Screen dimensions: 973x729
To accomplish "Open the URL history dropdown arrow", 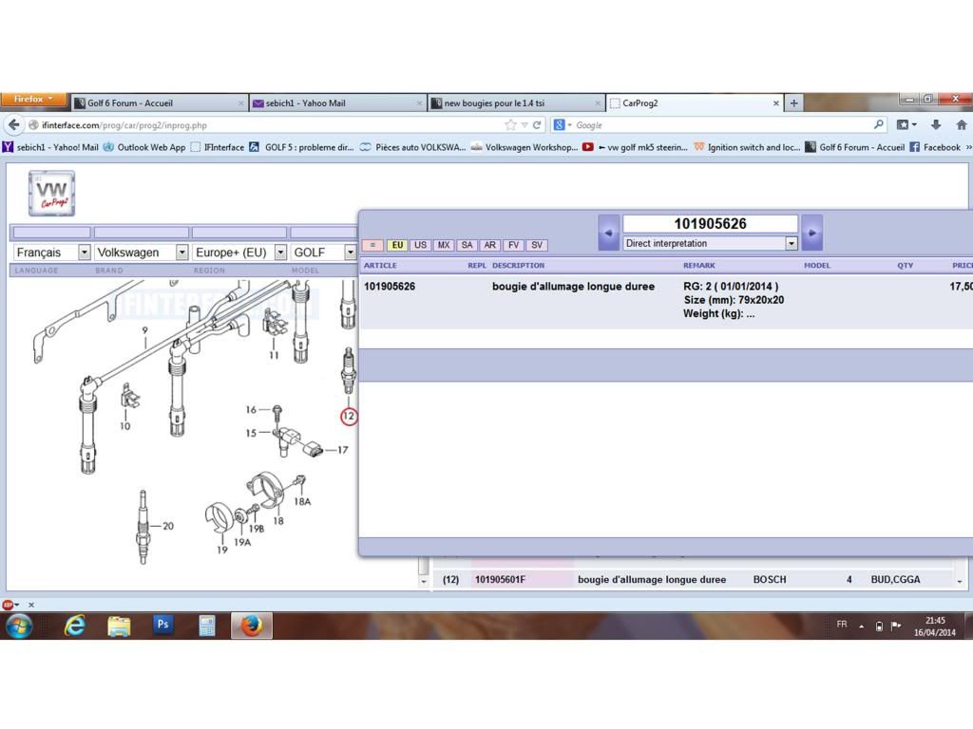I will 525,125.
